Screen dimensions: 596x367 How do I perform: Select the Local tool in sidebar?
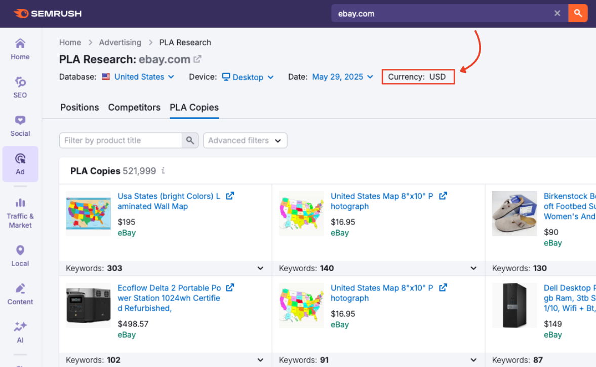pyautogui.click(x=20, y=255)
